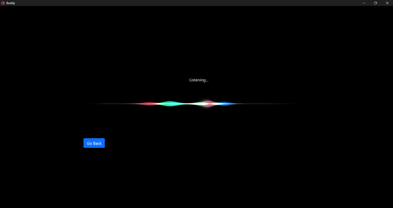Click the Buddy title text
393x208 pixels.
coord(11,3)
